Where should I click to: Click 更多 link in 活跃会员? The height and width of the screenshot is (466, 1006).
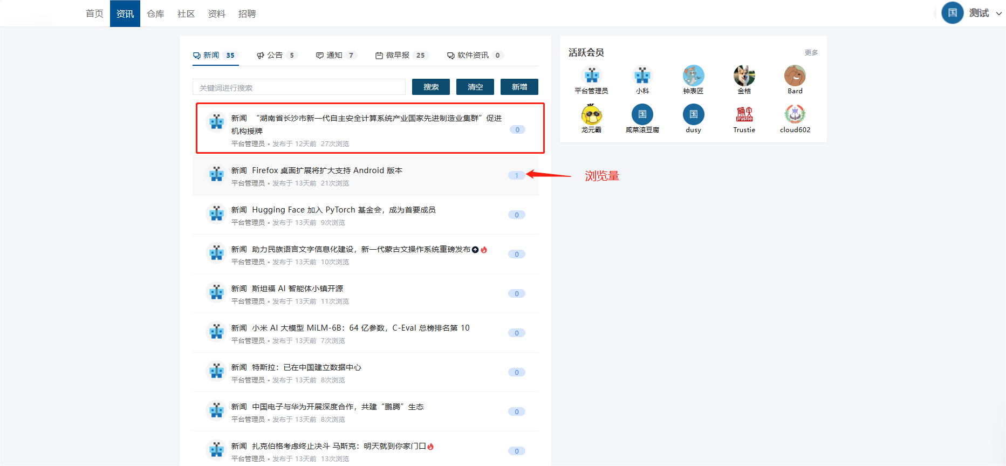[x=811, y=52]
